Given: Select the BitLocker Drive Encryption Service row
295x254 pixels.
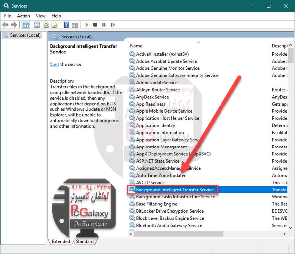Looking at the screenshot, I should click(170, 211).
